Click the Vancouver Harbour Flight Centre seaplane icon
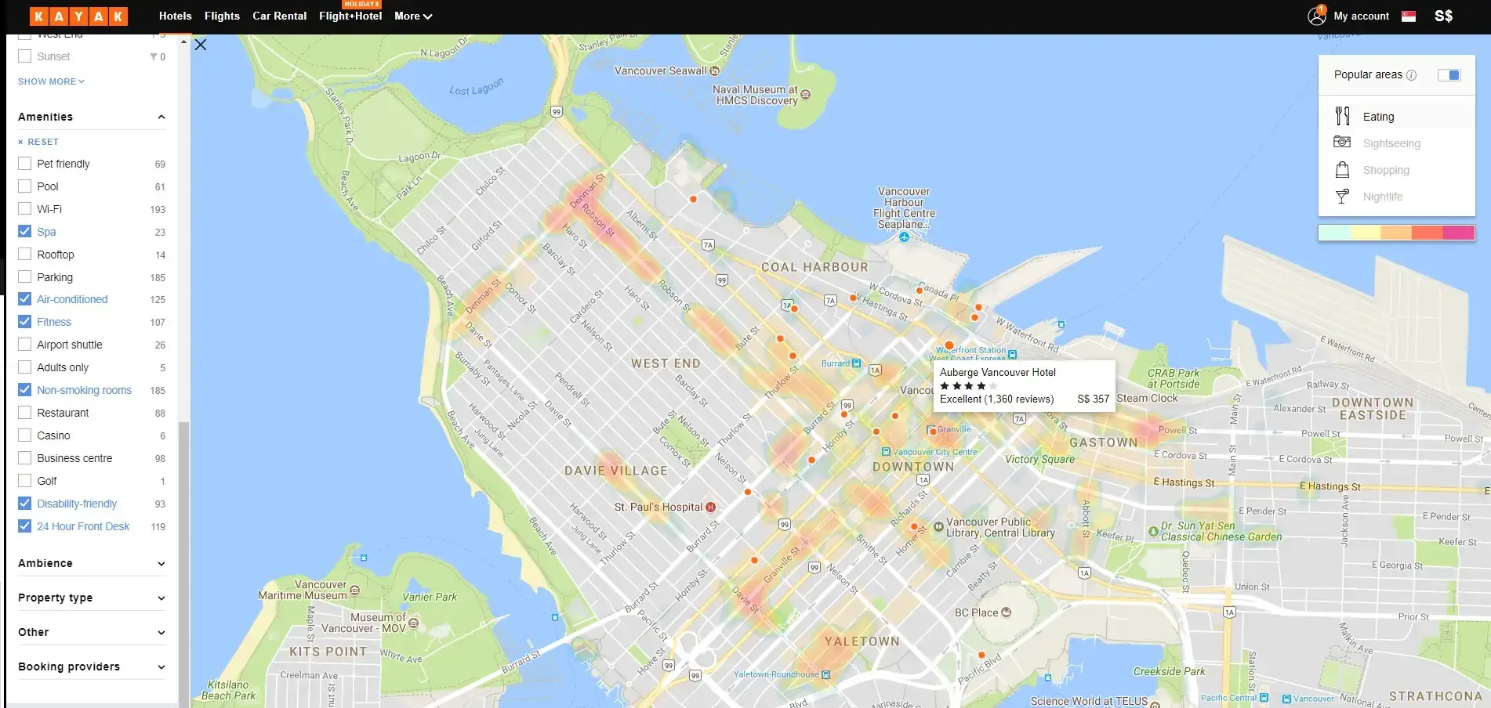 click(904, 237)
